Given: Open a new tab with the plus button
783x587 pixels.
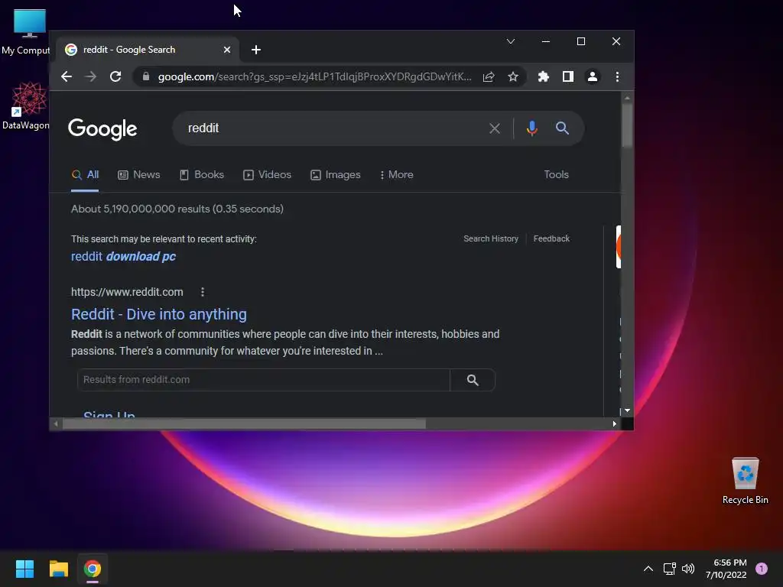Looking at the screenshot, I should click(255, 50).
